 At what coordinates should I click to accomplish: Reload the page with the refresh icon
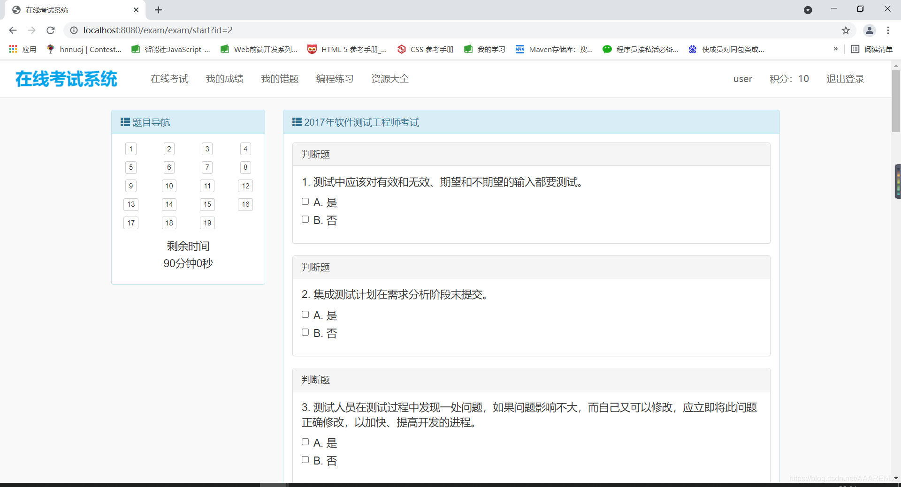(51, 30)
